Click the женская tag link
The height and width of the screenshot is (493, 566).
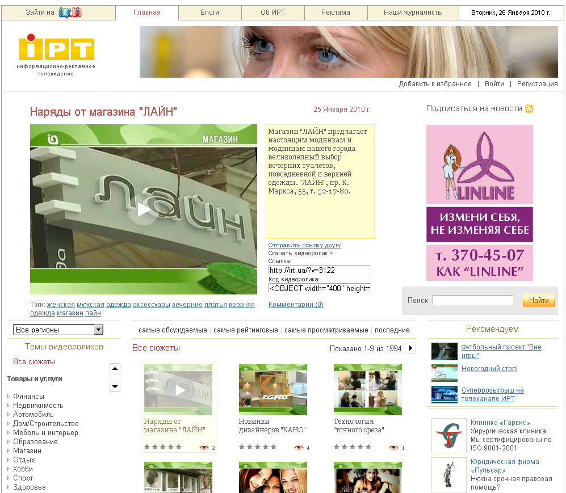[61, 305]
